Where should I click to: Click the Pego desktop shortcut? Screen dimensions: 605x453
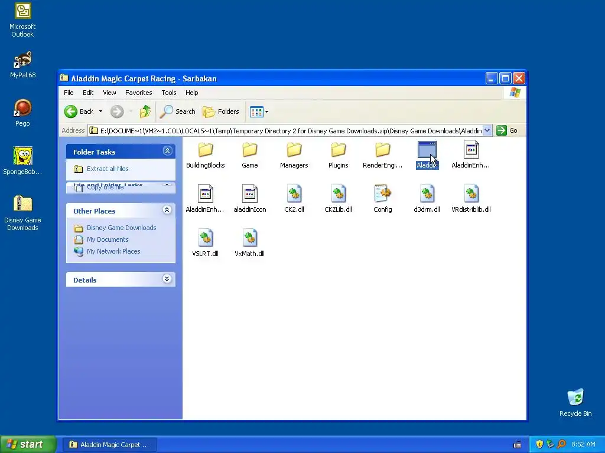point(22,113)
